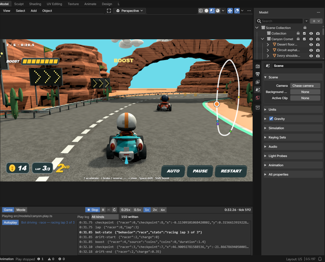
Task: Collapse the Canyon Comet collection
Action: pos(262,39)
